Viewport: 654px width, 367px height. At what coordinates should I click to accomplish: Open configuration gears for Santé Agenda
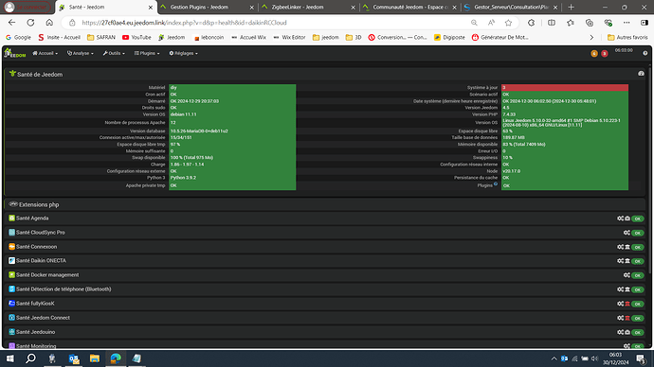620,218
